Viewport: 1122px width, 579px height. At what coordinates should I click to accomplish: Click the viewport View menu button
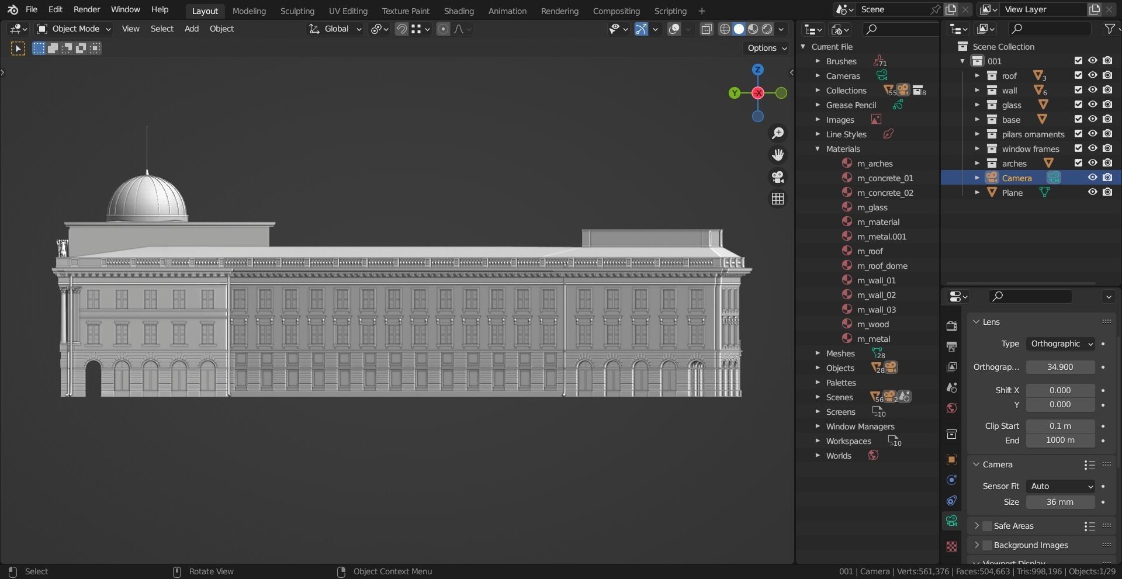[130, 29]
